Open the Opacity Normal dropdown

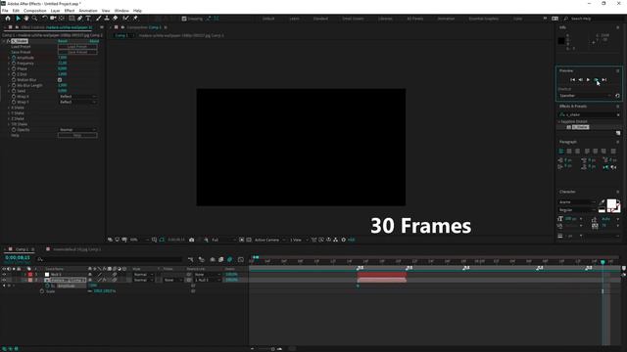77,130
